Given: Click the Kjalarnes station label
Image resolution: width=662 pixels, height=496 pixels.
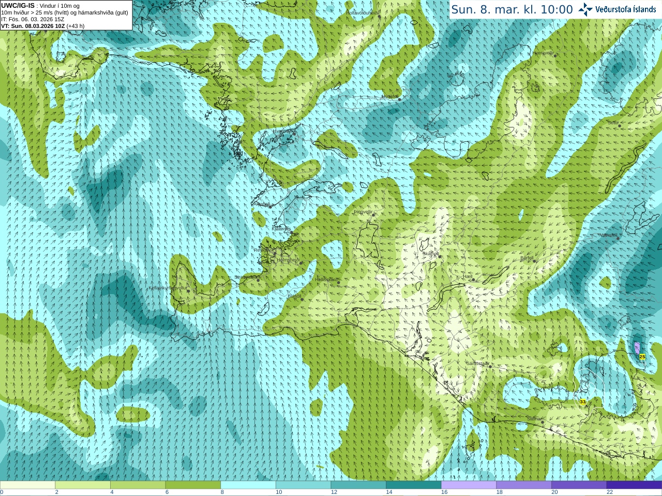Looking at the screenshot, I should (281, 228).
